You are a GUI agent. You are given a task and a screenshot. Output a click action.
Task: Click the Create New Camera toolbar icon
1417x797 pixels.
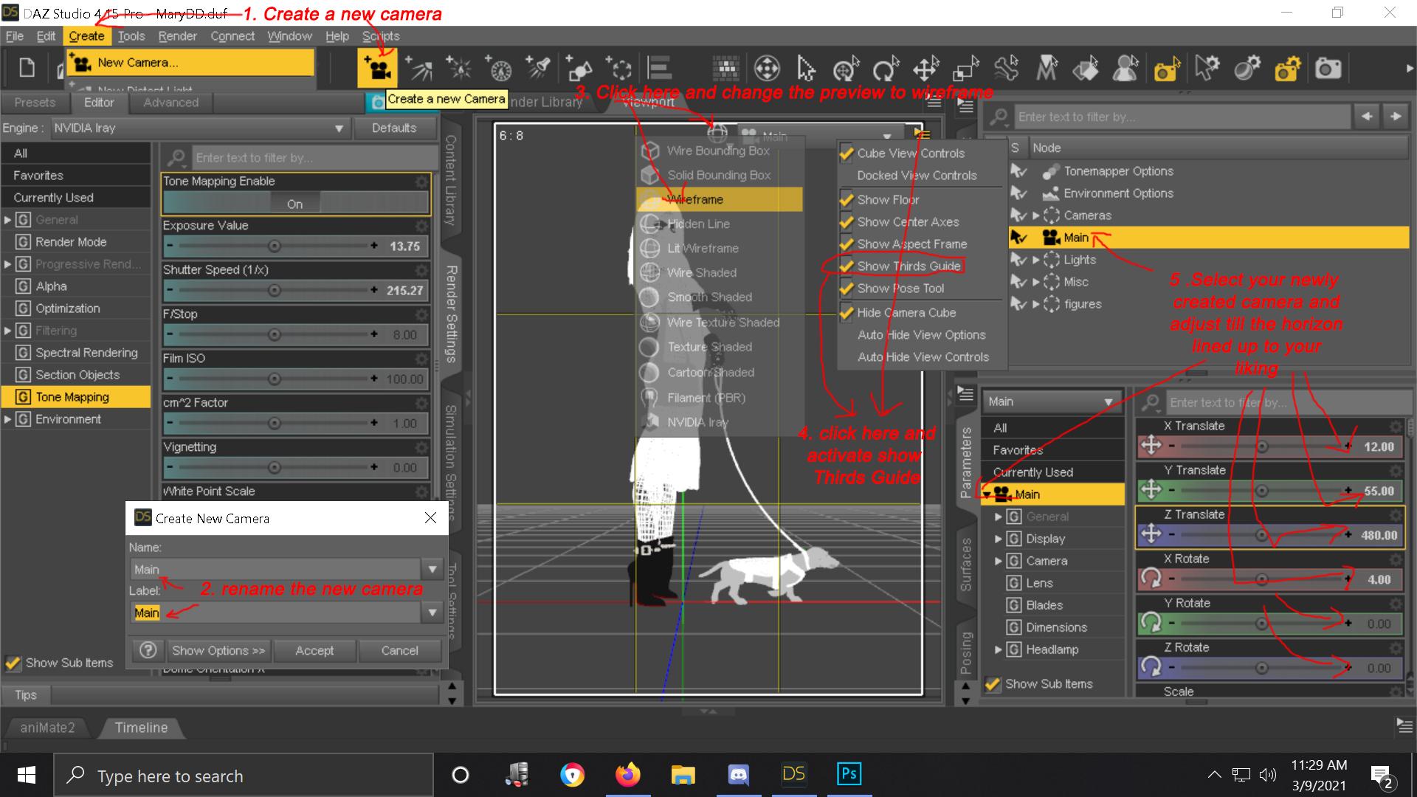(378, 69)
